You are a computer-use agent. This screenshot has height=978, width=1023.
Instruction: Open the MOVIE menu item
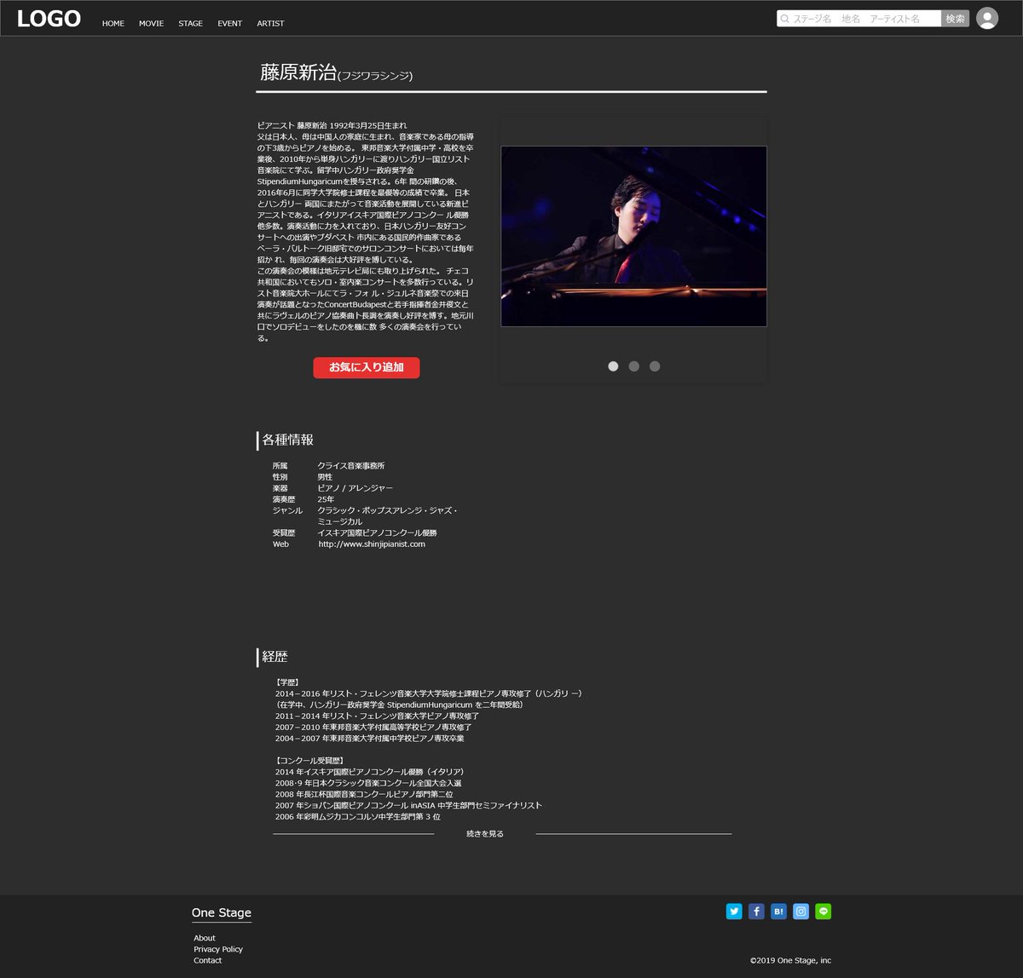click(x=151, y=24)
